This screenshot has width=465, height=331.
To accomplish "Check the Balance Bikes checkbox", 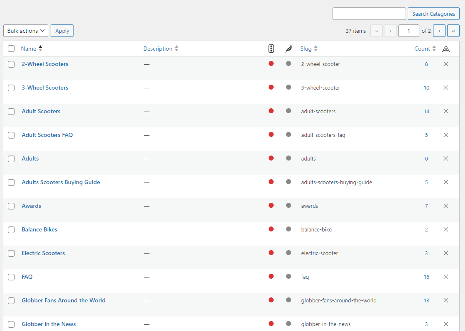I will (11, 230).
